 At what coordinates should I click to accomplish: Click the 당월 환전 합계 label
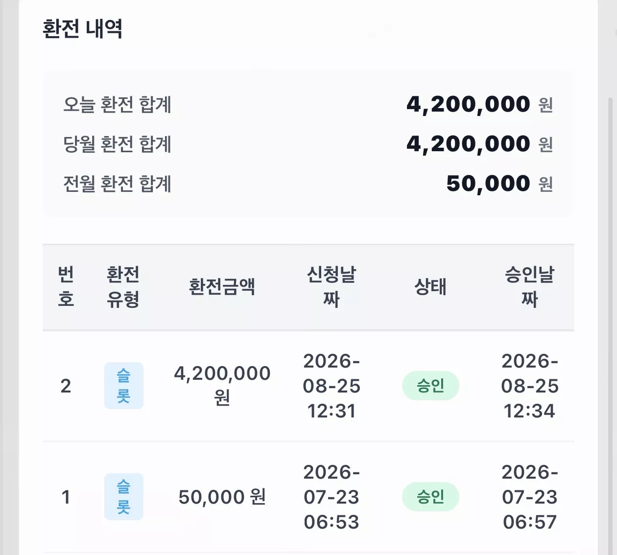click(117, 144)
